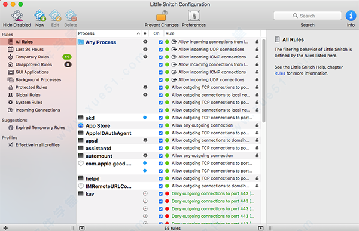Click inside the Search field

tap(308, 16)
